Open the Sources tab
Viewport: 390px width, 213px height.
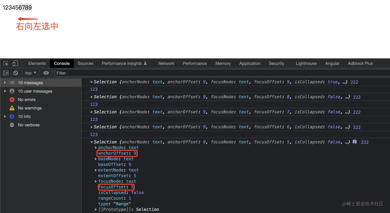(x=86, y=63)
